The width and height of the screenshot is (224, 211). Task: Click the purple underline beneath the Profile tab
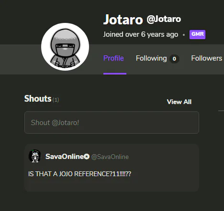click(x=115, y=74)
